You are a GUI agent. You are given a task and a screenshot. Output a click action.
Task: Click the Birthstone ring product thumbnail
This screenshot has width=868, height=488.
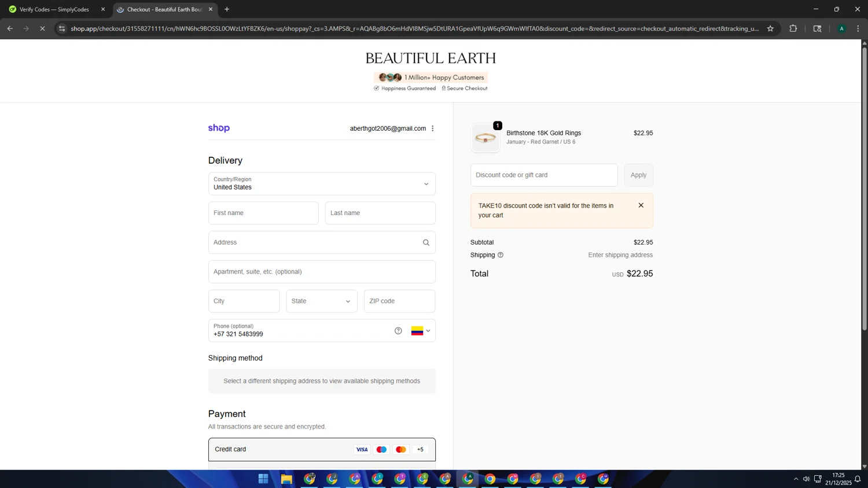pyautogui.click(x=486, y=138)
